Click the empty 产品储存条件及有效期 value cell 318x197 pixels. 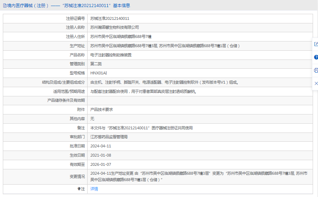pyautogui.click(x=200, y=101)
